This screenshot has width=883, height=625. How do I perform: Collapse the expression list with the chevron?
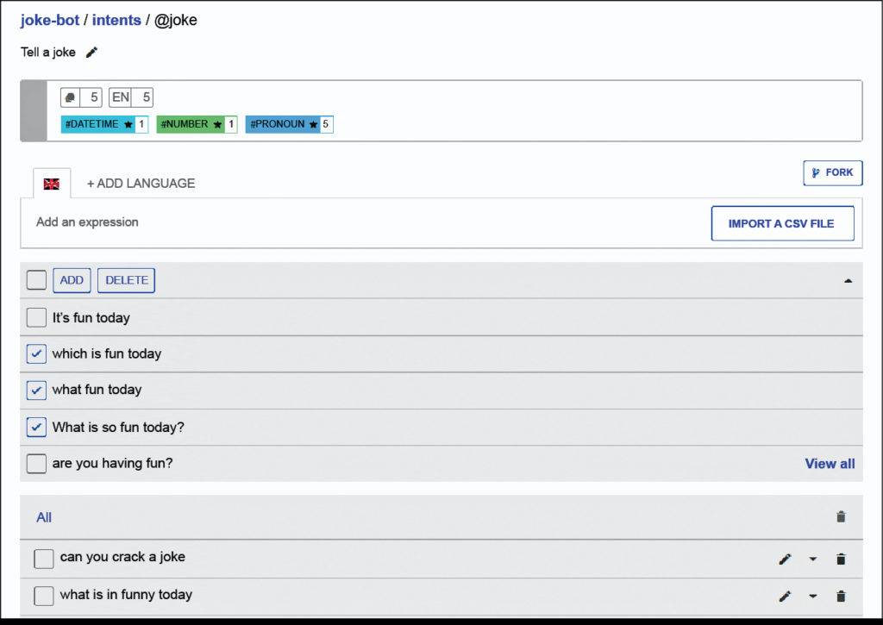[x=848, y=280]
